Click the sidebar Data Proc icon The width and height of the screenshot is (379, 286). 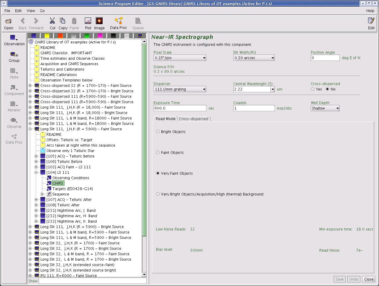click(14, 137)
